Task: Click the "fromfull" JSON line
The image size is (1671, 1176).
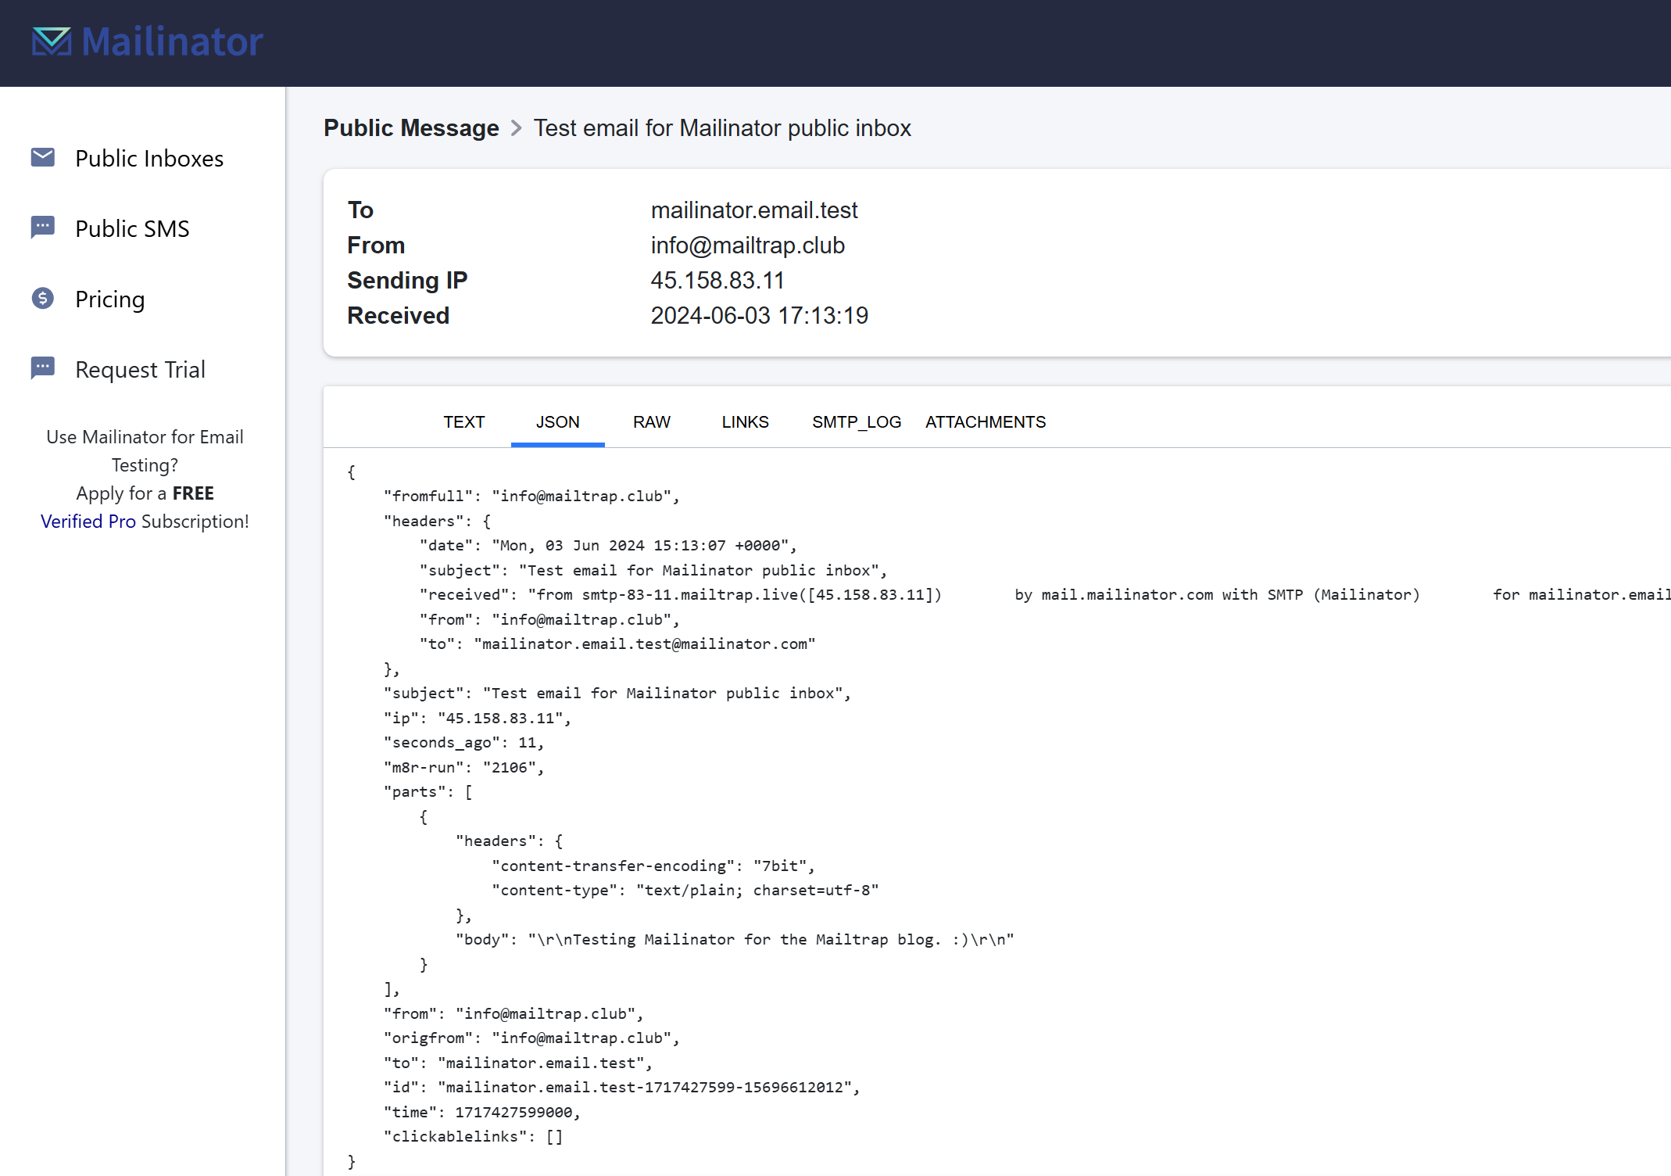Action: pyautogui.click(x=531, y=497)
